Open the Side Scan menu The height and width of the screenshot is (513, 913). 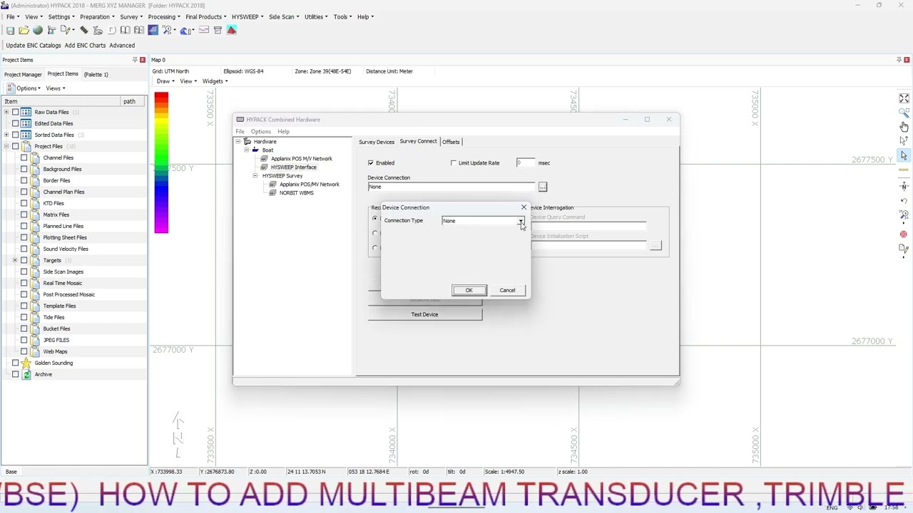(x=284, y=16)
